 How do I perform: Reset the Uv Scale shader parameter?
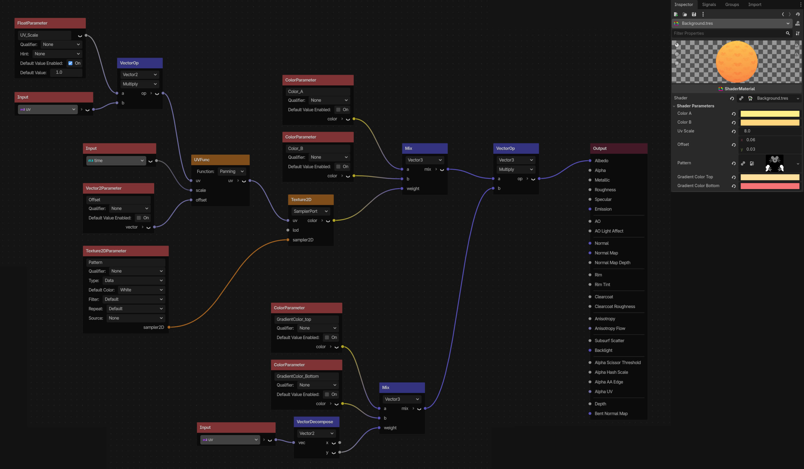(733, 131)
